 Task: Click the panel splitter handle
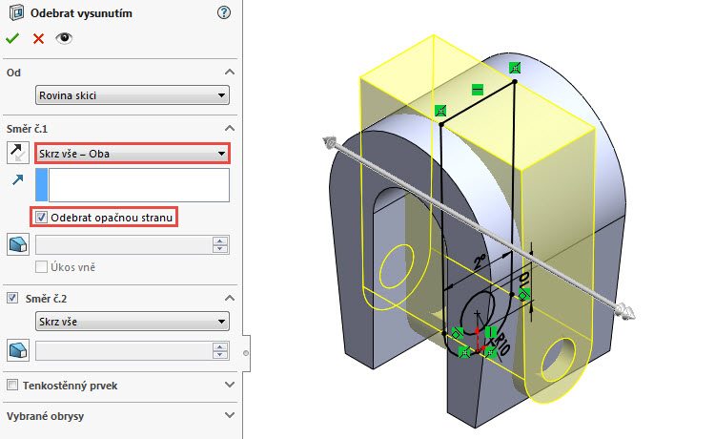[x=246, y=353]
